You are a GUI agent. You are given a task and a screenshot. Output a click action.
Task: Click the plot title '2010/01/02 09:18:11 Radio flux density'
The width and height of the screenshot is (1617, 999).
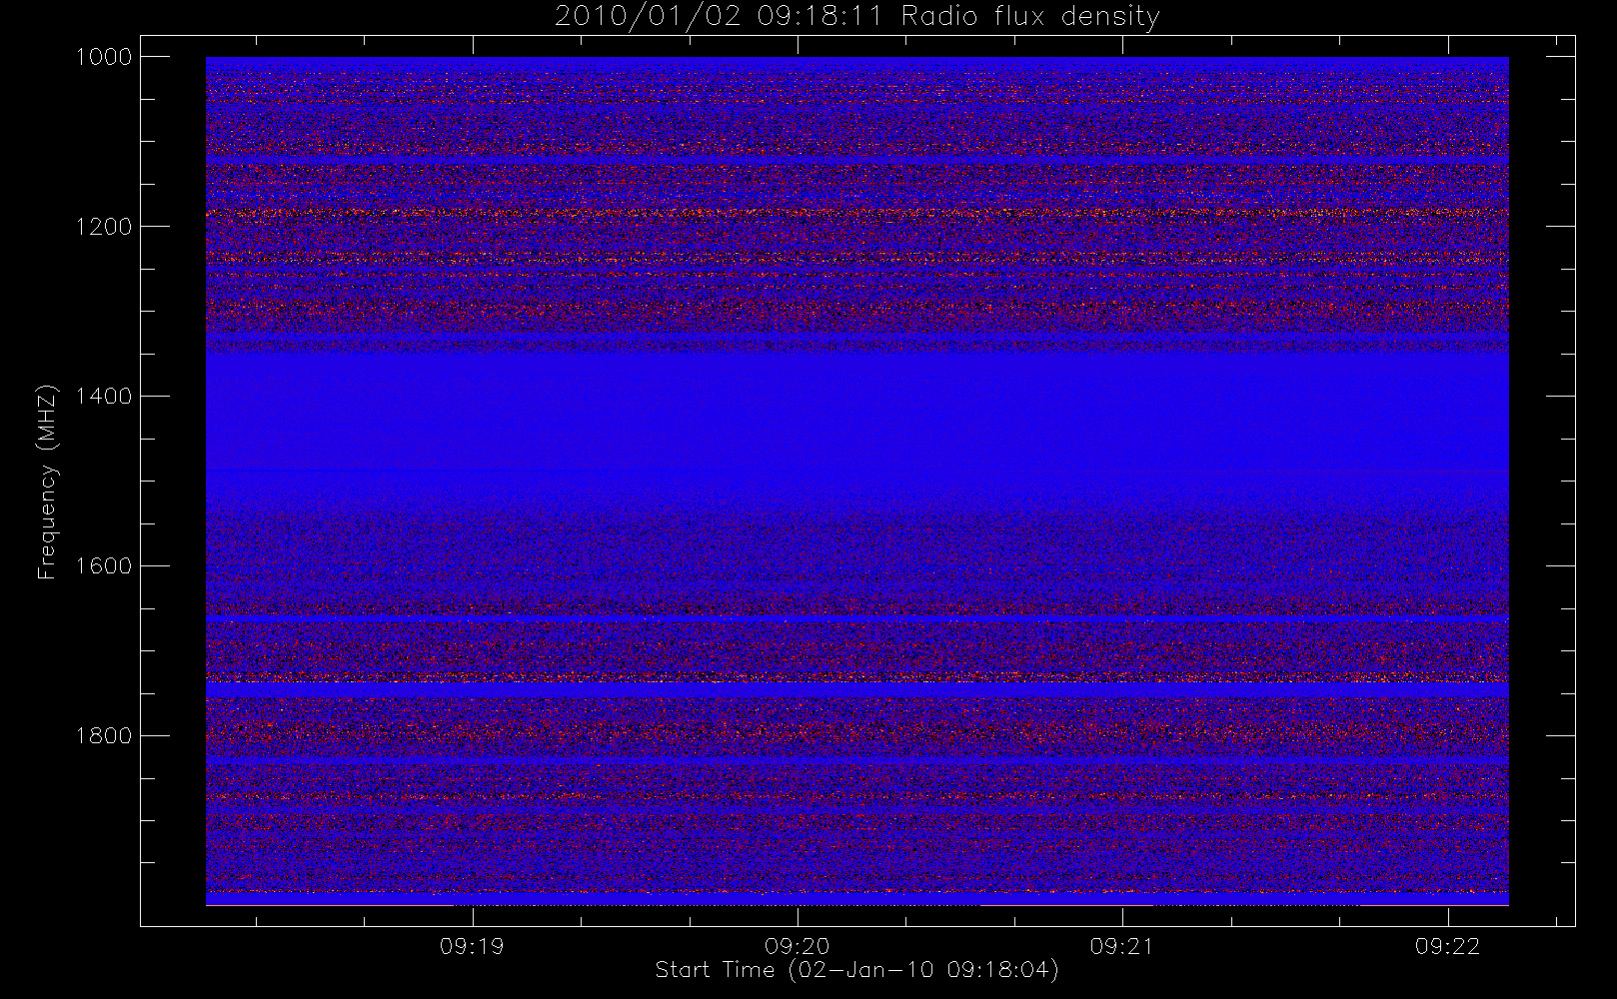pyautogui.click(x=856, y=16)
